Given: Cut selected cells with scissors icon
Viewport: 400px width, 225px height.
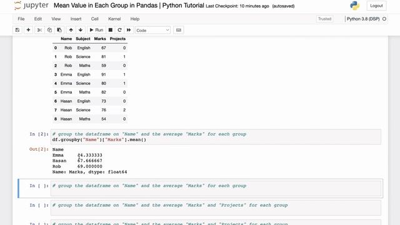Looking at the screenshot, I should [x=39, y=30].
